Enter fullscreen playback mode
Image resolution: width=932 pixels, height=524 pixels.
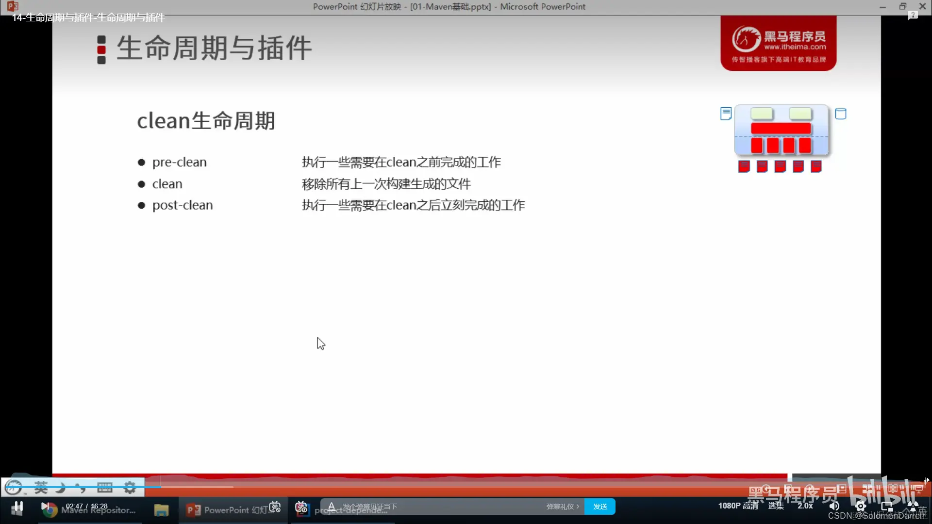[x=914, y=506]
